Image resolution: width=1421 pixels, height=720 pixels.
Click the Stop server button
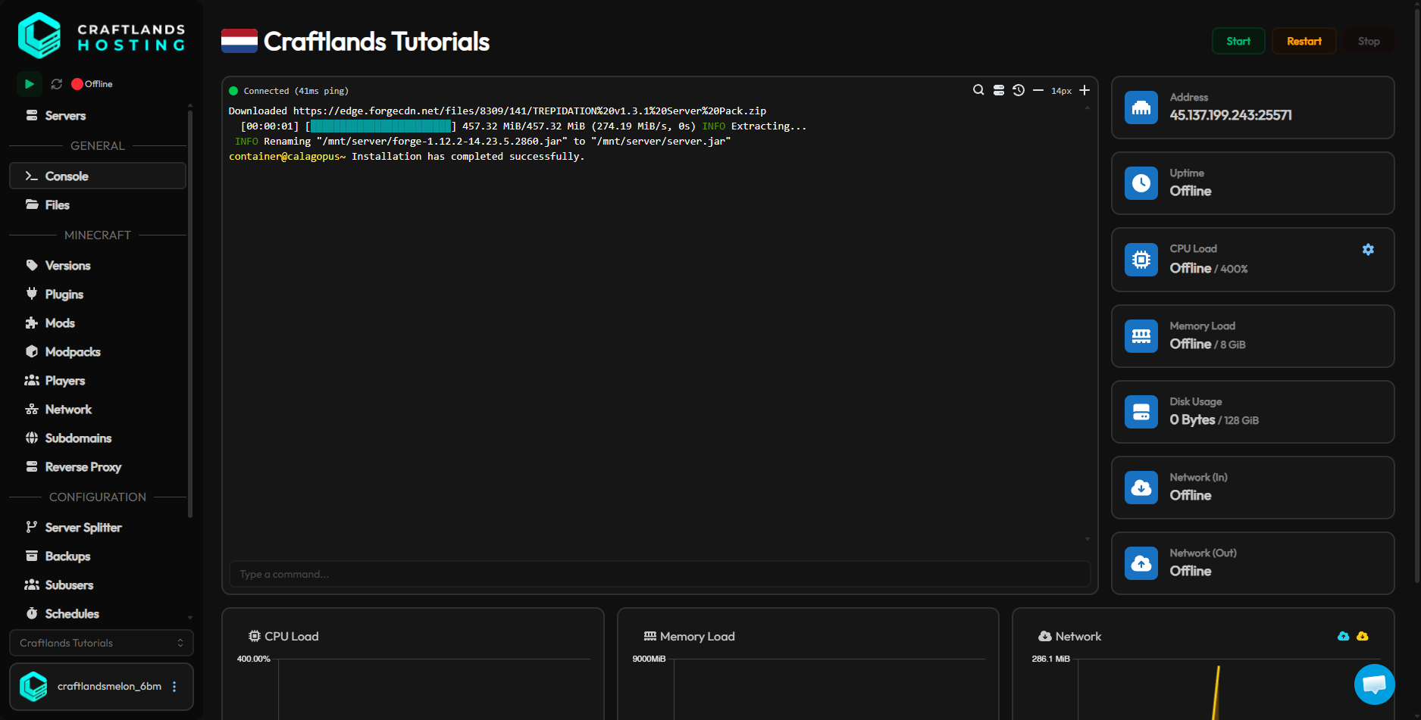click(x=1369, y=41)
